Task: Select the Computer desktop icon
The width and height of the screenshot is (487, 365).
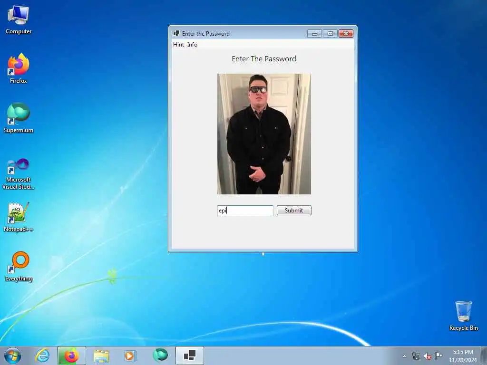Action: click(x=19, y=20)
